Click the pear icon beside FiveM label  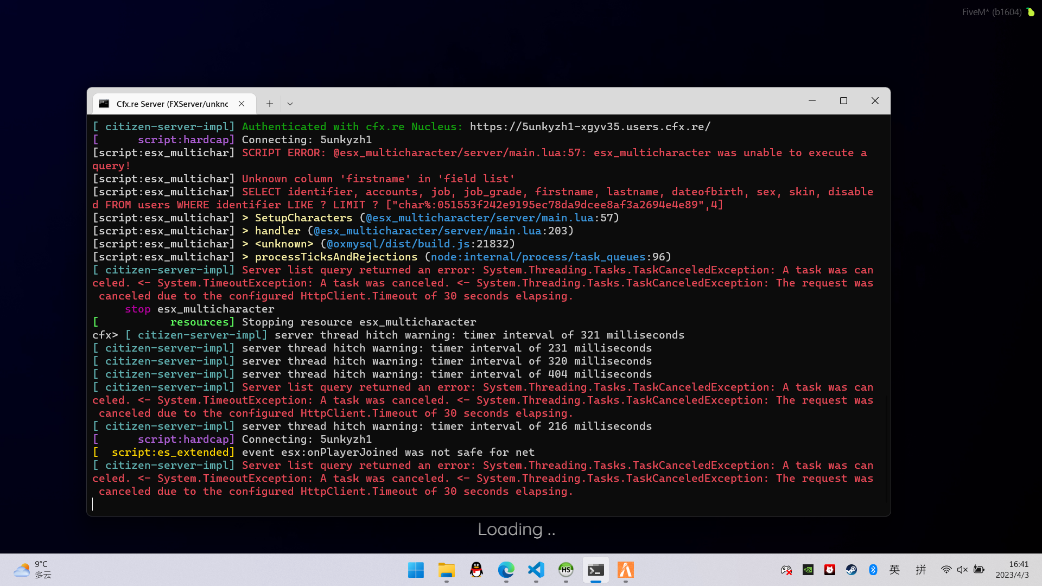click(x=1030, y=12)
